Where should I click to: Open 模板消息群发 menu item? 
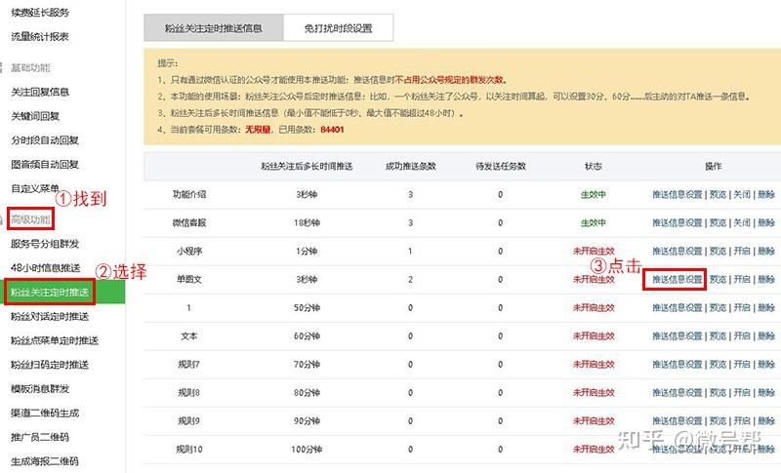tap(40, 388)
